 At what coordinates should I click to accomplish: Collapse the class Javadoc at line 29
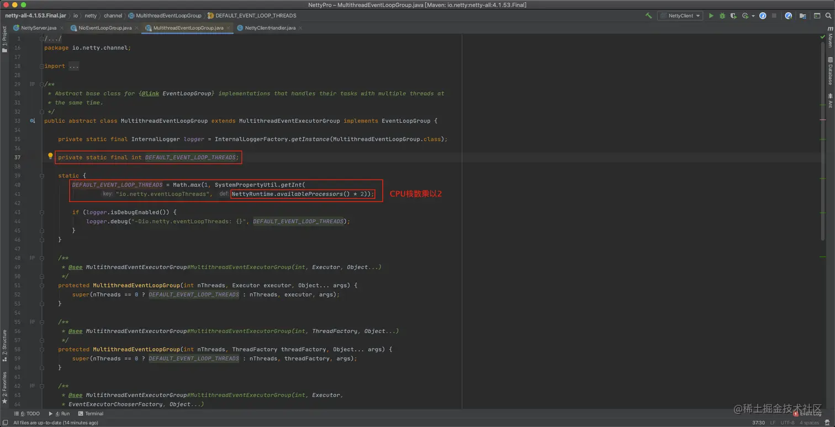(42, 84)
